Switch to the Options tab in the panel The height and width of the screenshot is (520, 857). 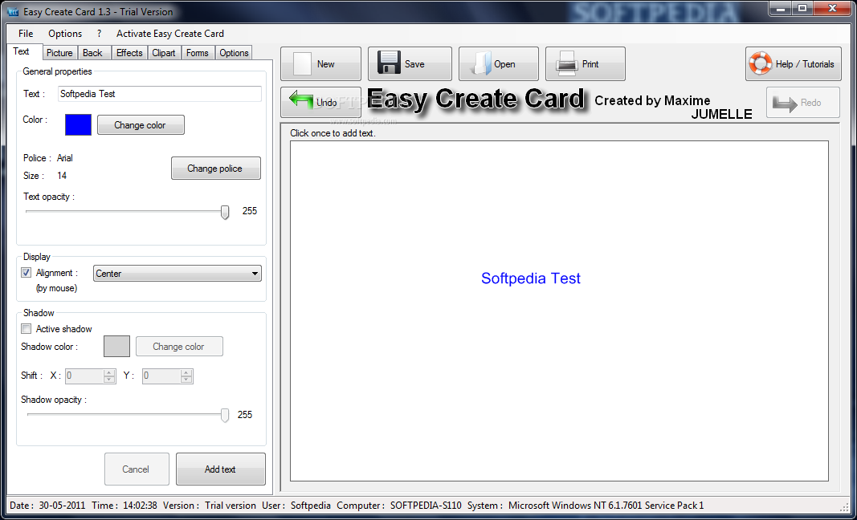pyautogui.click(x=234, y=53)
